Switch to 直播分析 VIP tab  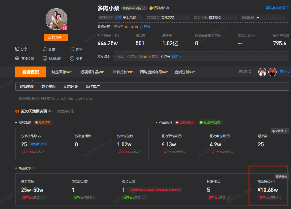coord(185,72)
